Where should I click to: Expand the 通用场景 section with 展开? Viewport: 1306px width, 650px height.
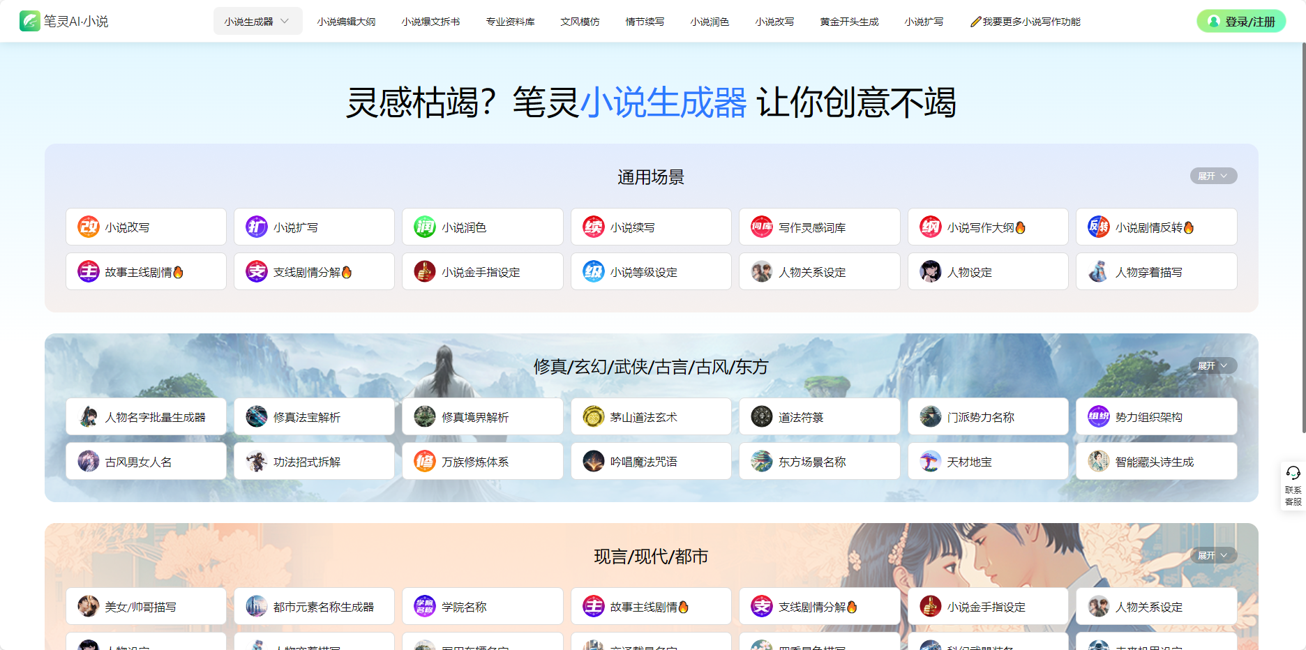pyautogui.click(x=1213, y=176)
